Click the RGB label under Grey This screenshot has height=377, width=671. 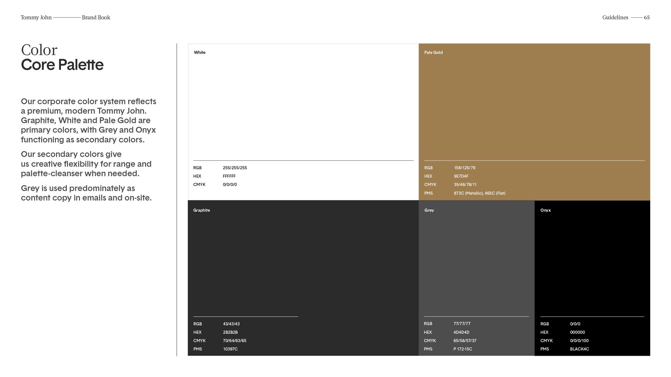coord(428,324)
